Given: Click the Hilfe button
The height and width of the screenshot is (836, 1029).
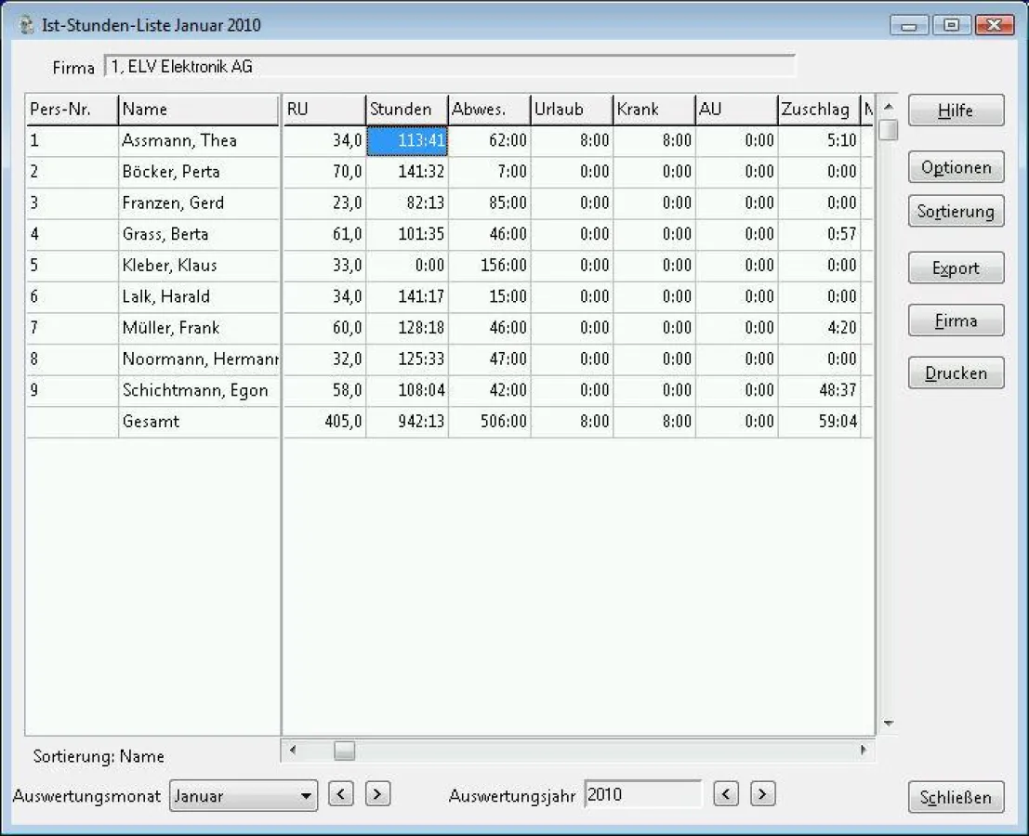Looking at the screenshot, I should (956, 111).
